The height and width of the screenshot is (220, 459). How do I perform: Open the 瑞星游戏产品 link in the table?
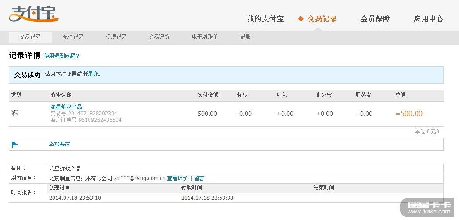pyautogui.click(x=66, y=106)
